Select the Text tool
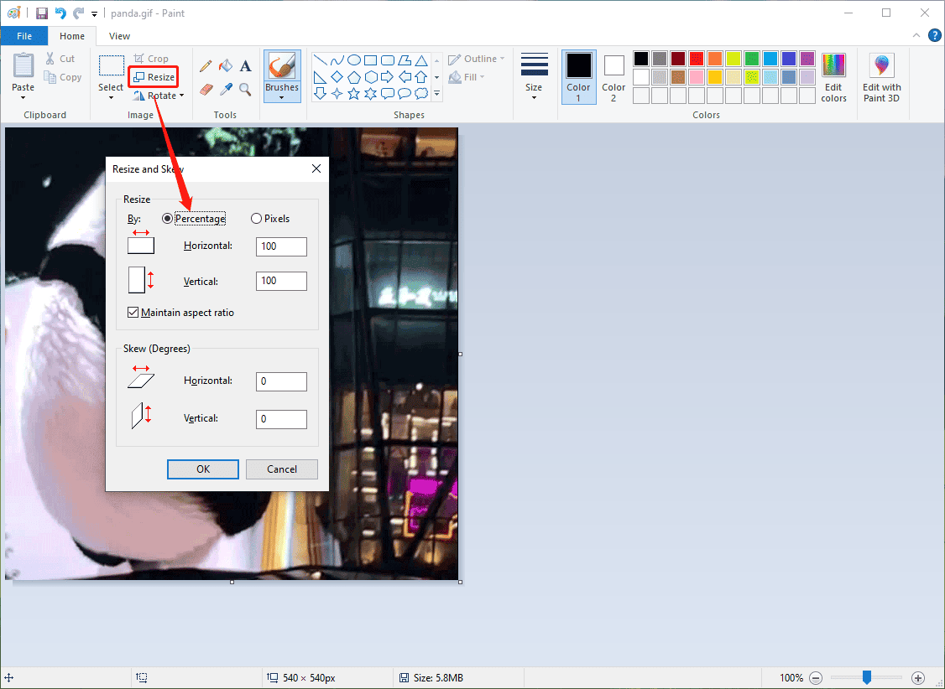Screen dimensions: 945x689 pos(245,66)
